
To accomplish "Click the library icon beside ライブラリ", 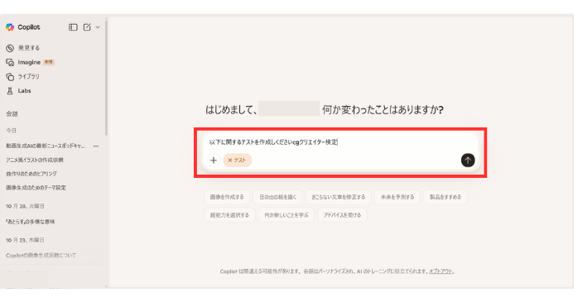I will click(10, 77).
